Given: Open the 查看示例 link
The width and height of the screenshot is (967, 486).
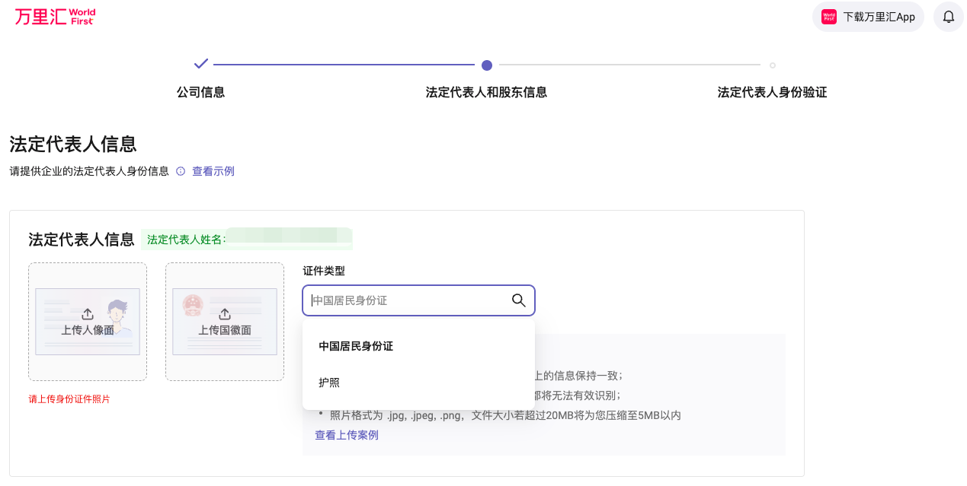Looking at the screenshot, I should click(x=213, y=171).
